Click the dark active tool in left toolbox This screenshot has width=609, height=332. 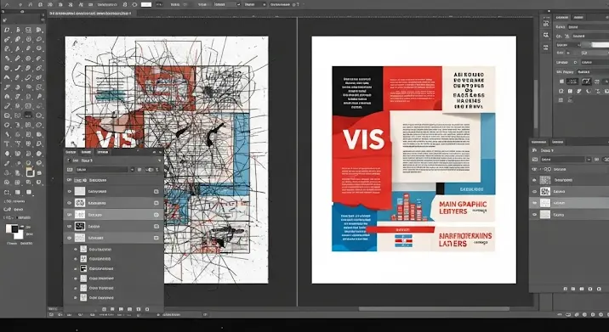[x=28, y=115]
